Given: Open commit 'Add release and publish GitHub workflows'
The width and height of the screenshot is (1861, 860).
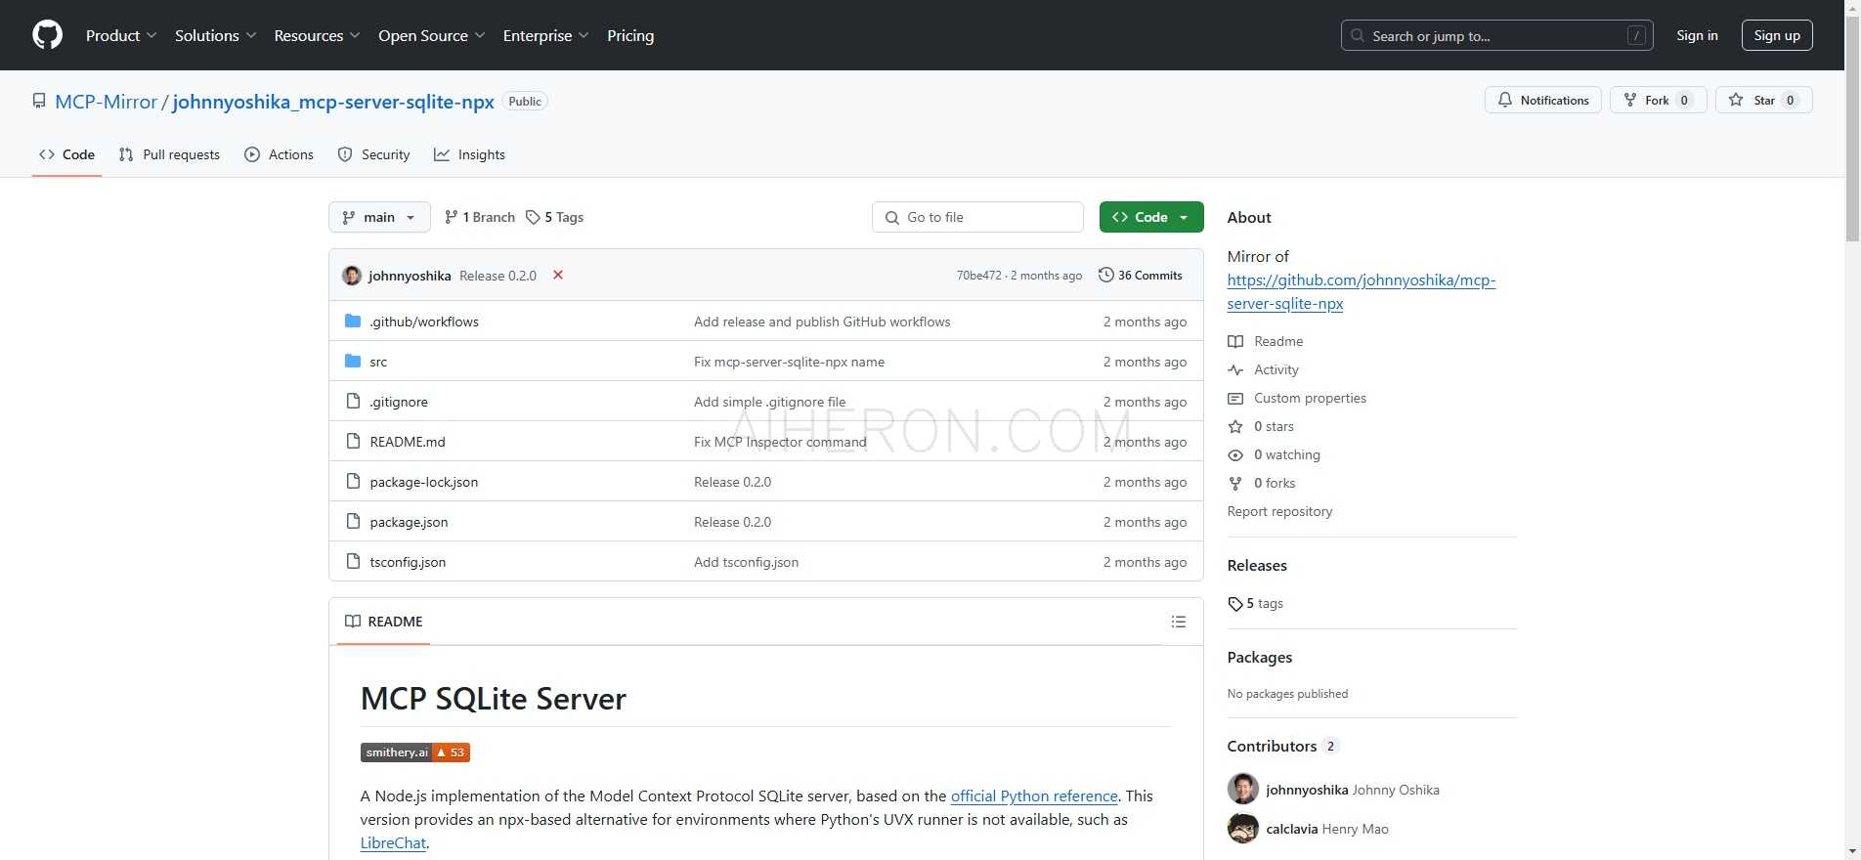Looking at the screenshot, I should [822, 322].
